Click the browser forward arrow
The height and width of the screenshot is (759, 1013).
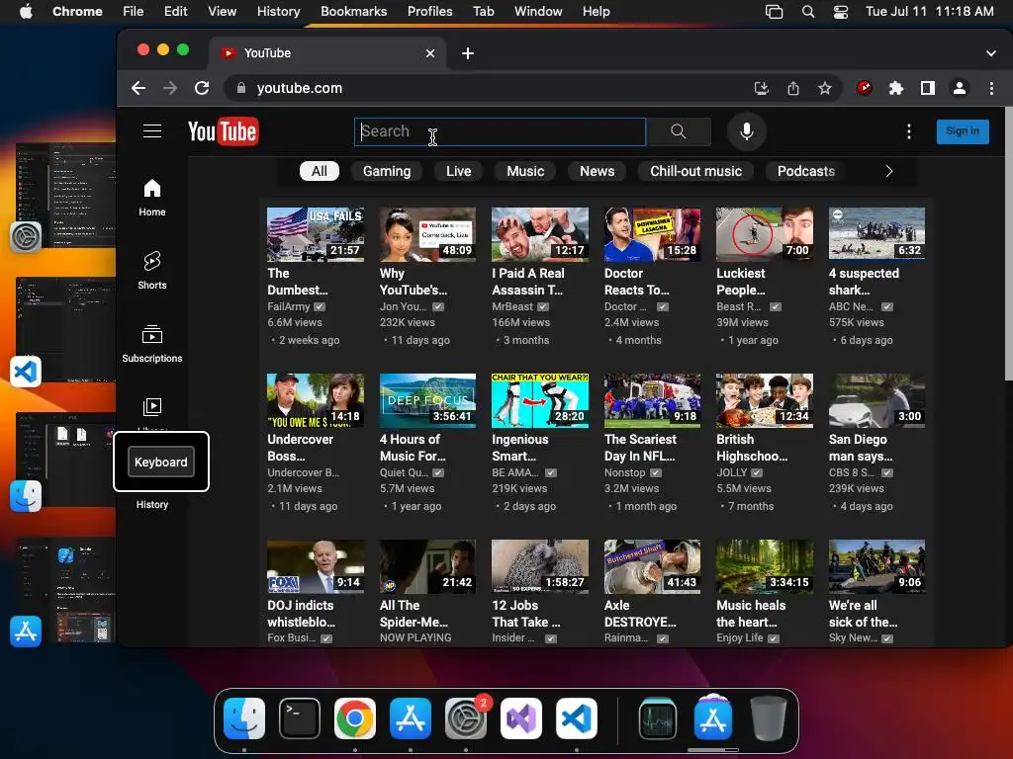click(170, 88)
